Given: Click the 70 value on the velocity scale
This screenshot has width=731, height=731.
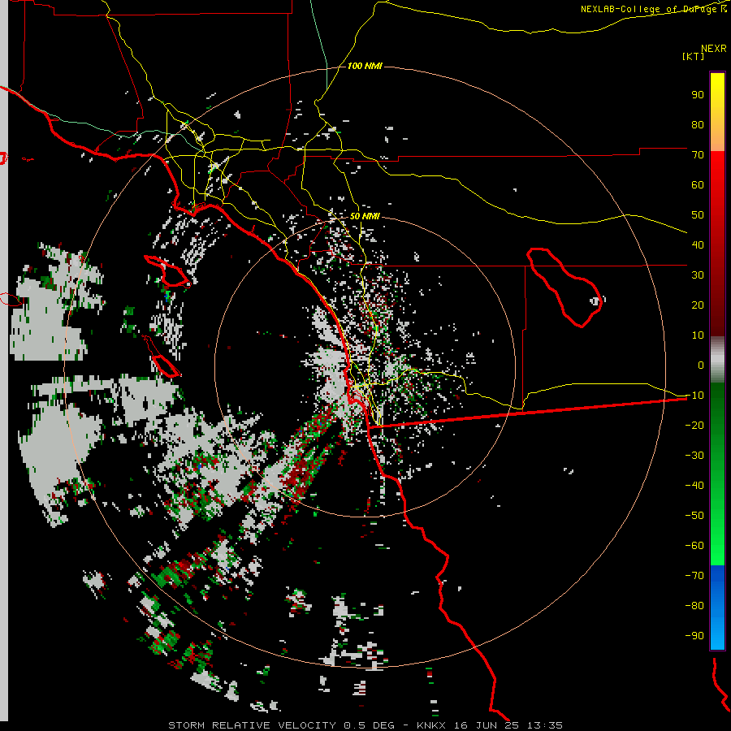Looking at the screenshot, I should pos(698,155).
